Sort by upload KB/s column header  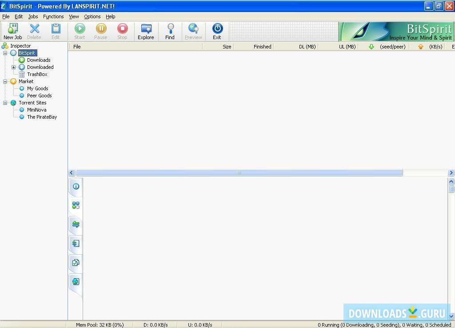point(427,47)
